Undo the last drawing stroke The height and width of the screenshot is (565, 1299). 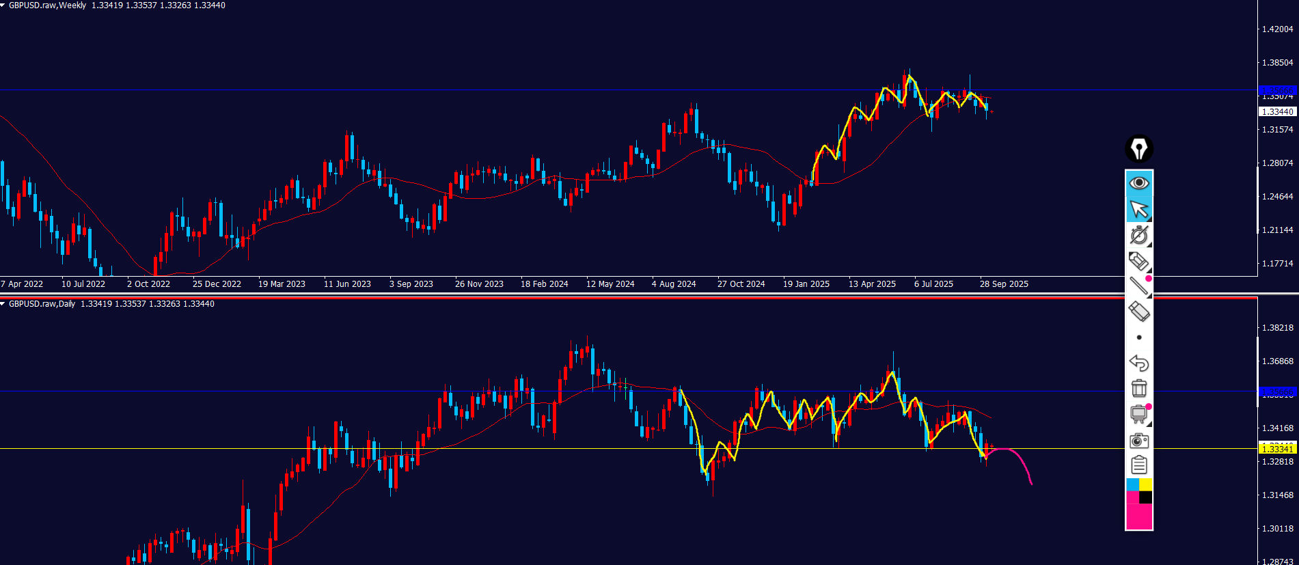click(1138, 363)
